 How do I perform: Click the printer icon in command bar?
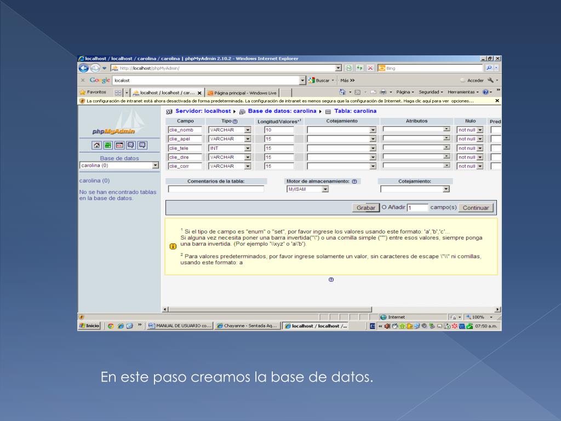(x=383, y=92)
